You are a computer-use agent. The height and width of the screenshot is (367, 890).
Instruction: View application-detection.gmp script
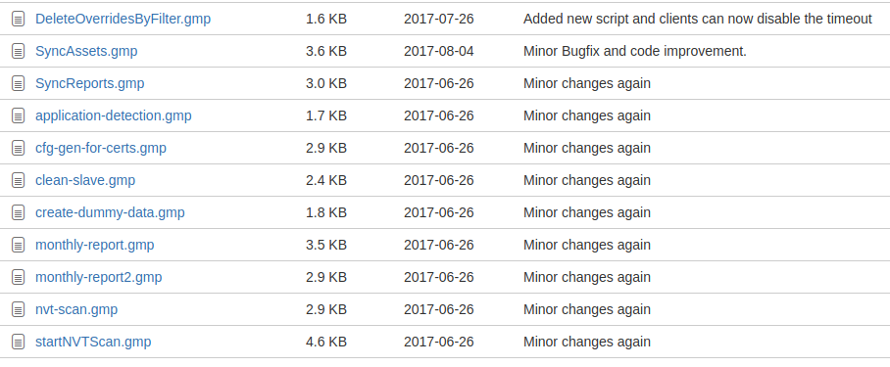(x=114, y=115)
